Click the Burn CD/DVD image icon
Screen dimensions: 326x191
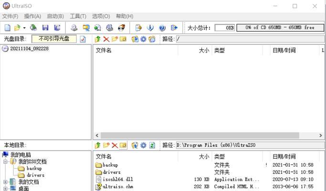(x=121, y=28)
